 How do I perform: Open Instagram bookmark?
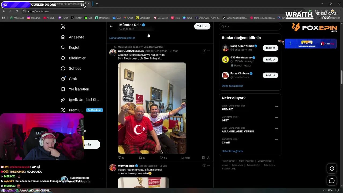click(x=34, y=18)
